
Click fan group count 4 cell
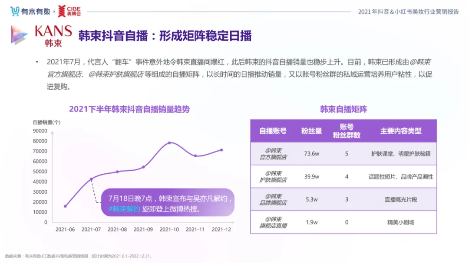coord(347,177)
